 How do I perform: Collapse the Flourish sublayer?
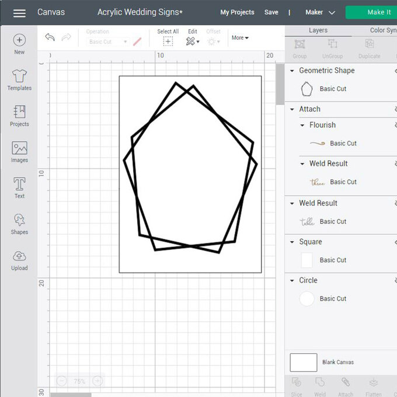point(302,125)
